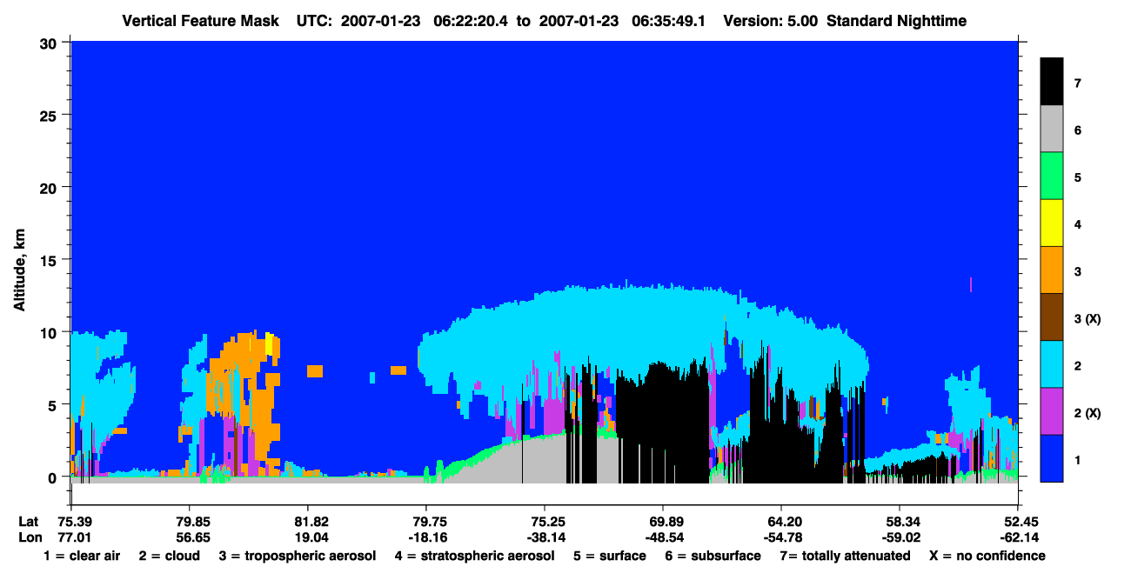The width and height of the screenshot is (1131, 580).
Task: Click the dark blue clear air legend swatch
Action: (x=1052, y=457)
